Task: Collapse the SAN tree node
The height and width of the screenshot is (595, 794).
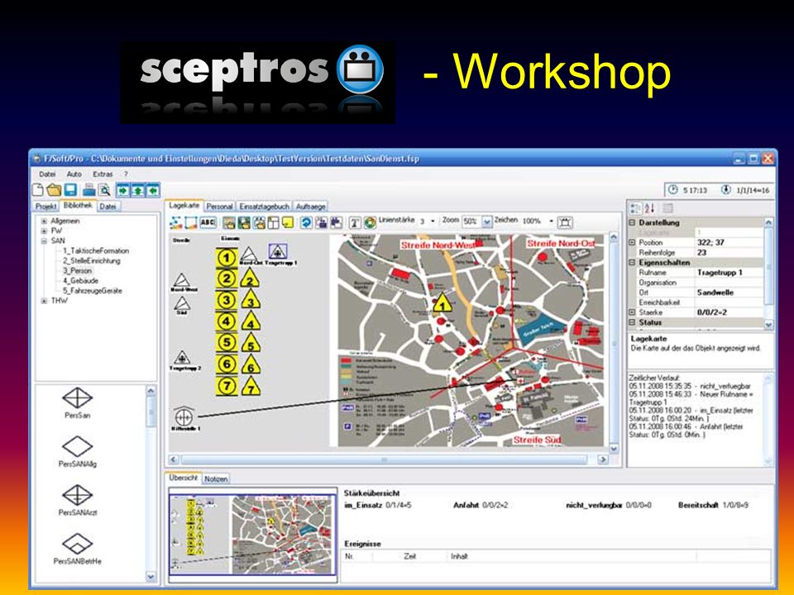Action: (x=44, y=240)
